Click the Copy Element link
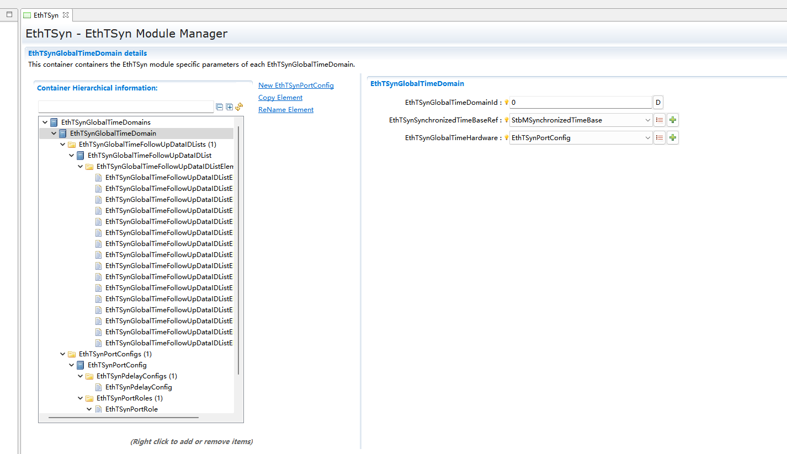 tap(280, 97)
